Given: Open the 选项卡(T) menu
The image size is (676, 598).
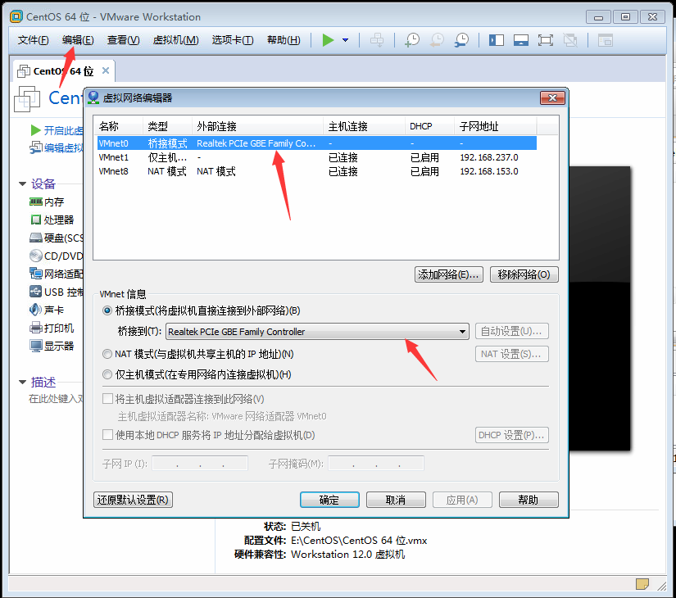Looking at the screenshot, I should click(233, 40).
